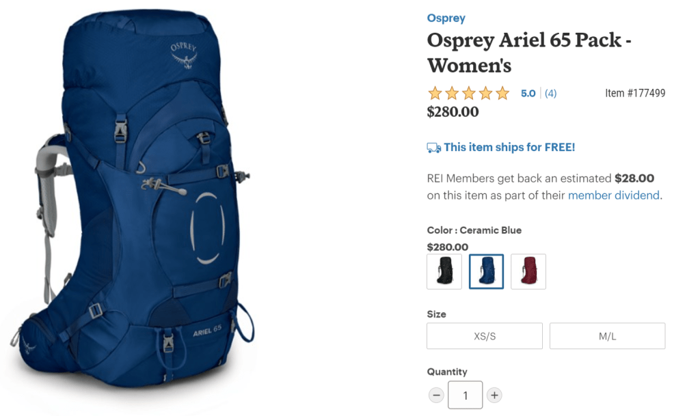Click the free shipping truck icon
Screen dimensions: 700x416
434,148
